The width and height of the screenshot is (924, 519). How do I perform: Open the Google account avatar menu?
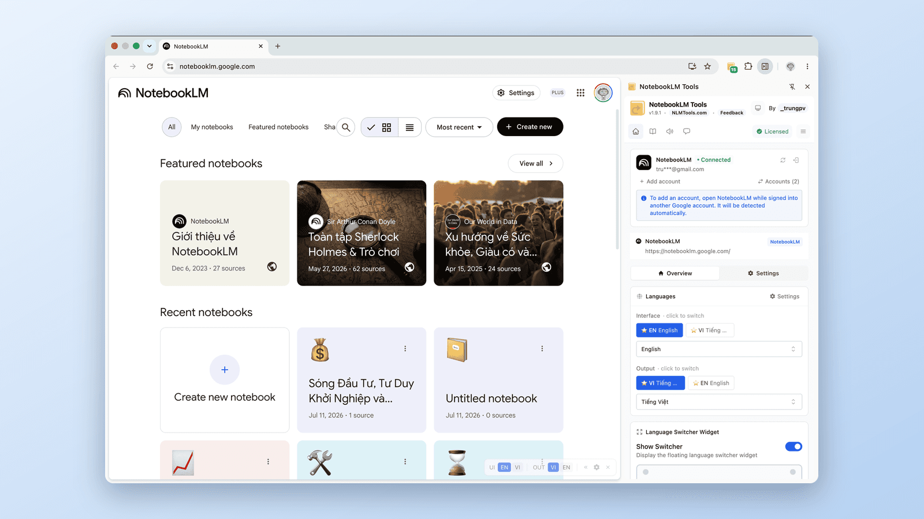click(603, 93)
